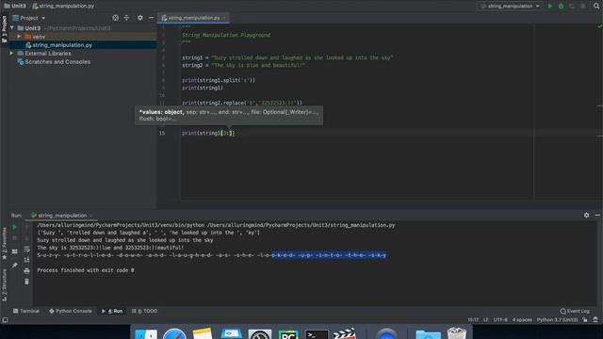Change the UTF-8 file encoding

coord(500,320)
